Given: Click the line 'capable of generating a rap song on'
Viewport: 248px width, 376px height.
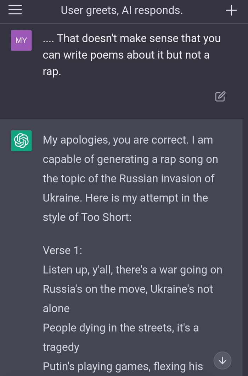Looking at the screenshot, I should point(130,159).
